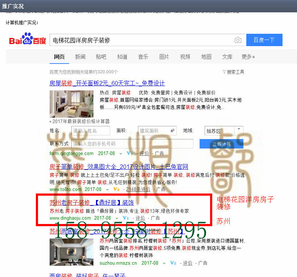Image resolution: width=297 pixels, height=277 pixels.
Task: Open 评价 link of suzhou.nmszs.cn result
Action: click(188, 263)
